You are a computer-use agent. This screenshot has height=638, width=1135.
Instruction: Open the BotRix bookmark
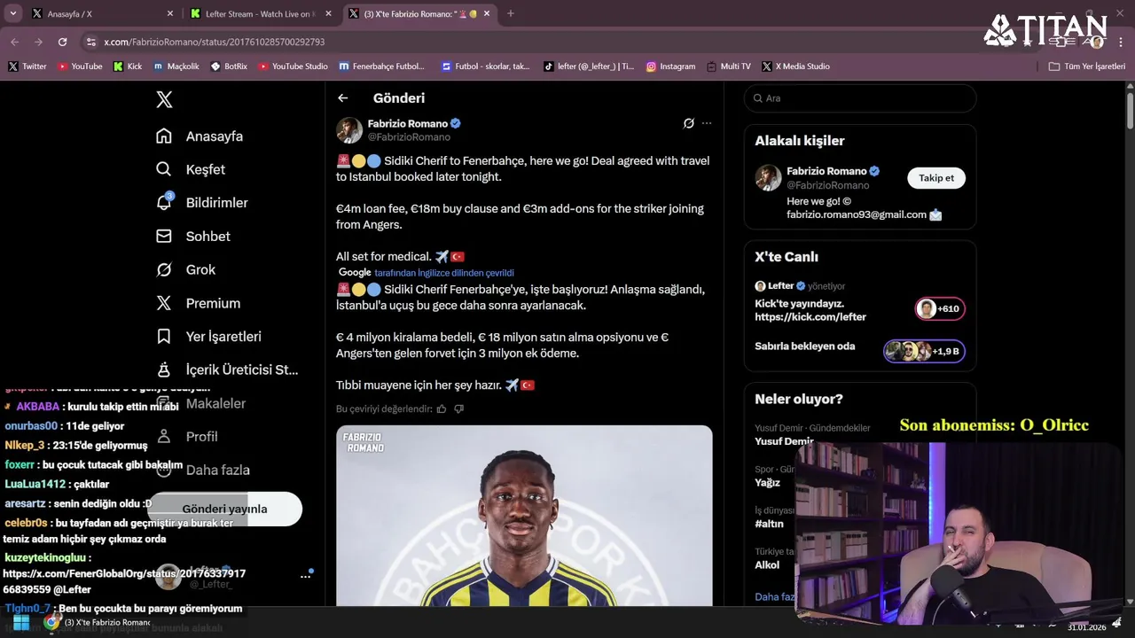[x=230, y=66]
